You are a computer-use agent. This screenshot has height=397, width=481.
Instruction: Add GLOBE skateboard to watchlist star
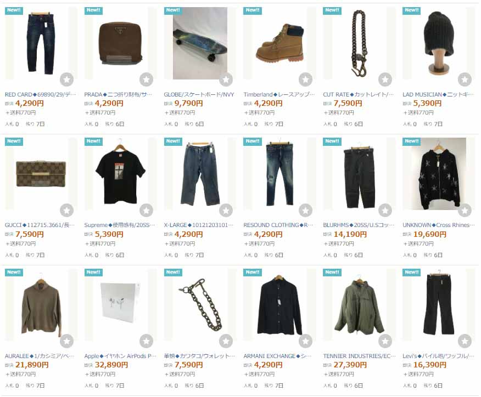pos(226,80)
